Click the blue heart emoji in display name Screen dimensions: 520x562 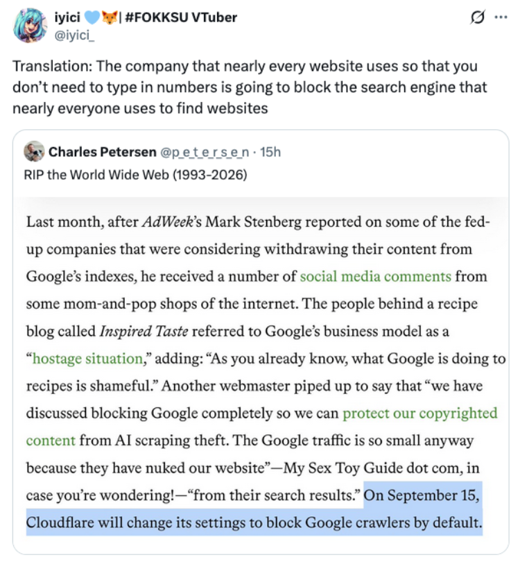point(92,17)
